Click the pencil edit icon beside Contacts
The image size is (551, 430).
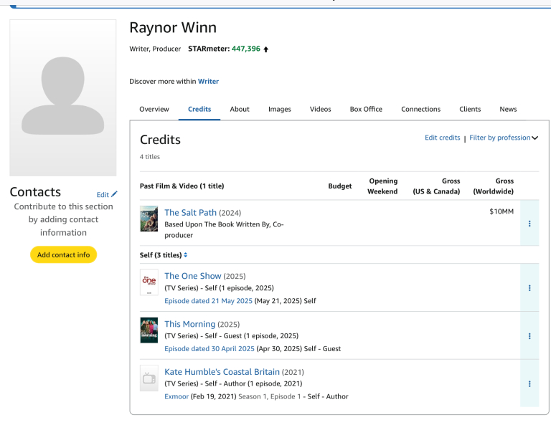114,194
